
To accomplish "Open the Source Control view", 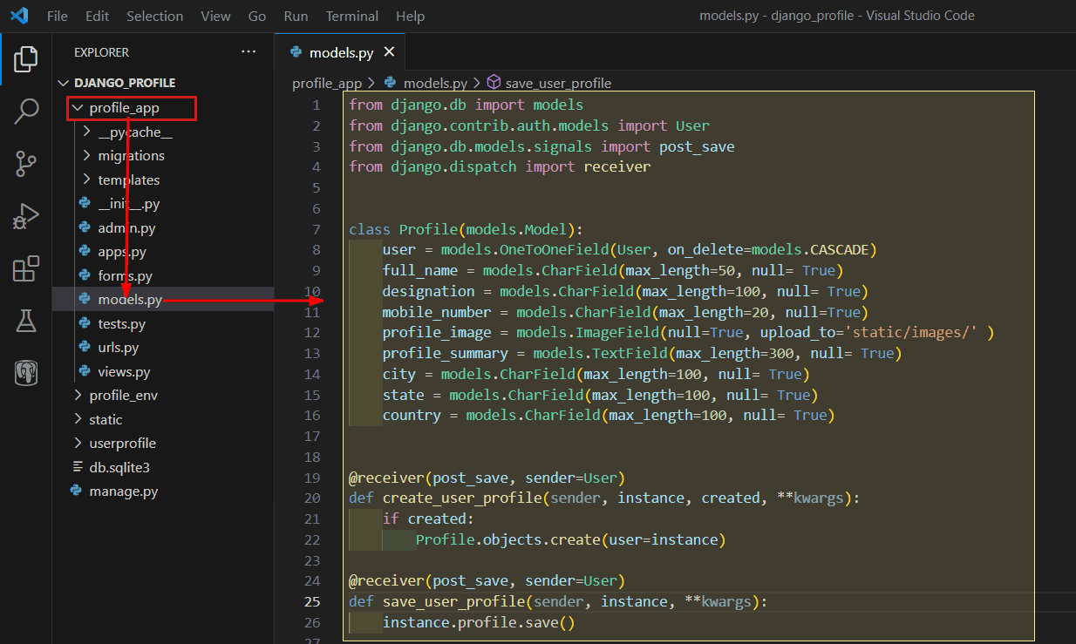I will point(26,163).
